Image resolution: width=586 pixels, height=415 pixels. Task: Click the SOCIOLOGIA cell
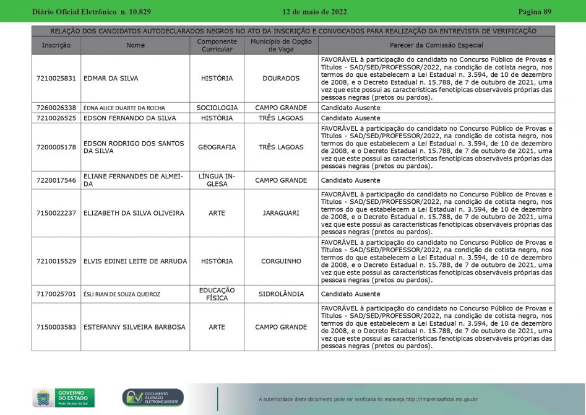(x=217, y=108)
